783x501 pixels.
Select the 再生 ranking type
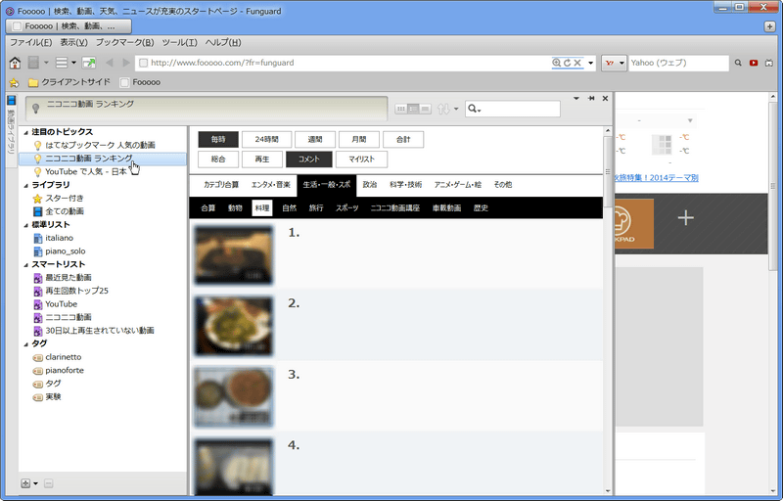point(261,159)
